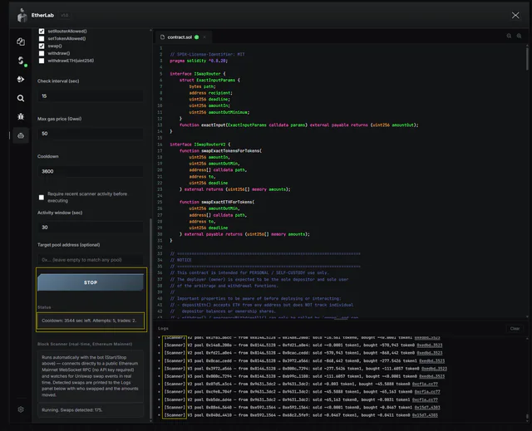Screen dimensions: 532x431
Task: Uncheck the setRouterAllowed() checkbox
Action: [x=42, y=32]
